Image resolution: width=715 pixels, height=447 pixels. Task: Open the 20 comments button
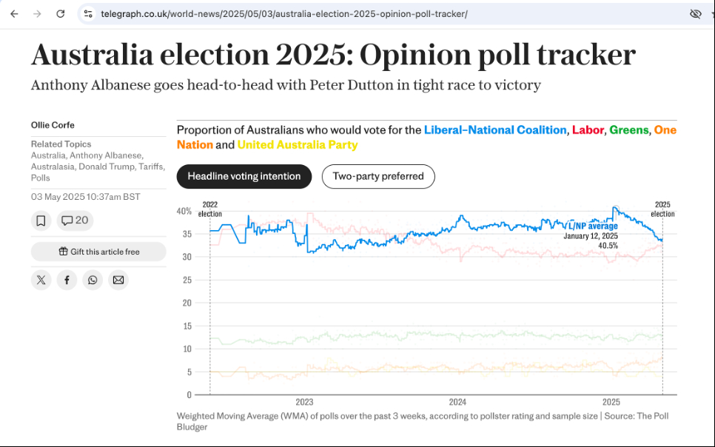click(75, 221)
